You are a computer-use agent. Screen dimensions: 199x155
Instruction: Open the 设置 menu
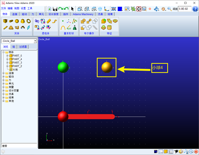pos(23,8)
